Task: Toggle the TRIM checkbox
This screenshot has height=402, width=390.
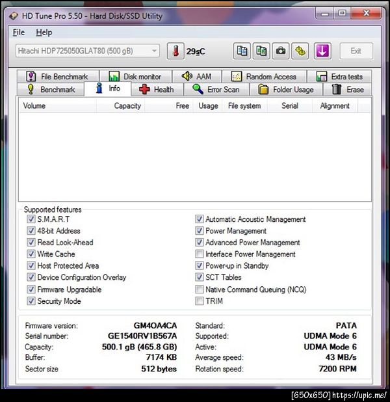Action: point(200,301)
